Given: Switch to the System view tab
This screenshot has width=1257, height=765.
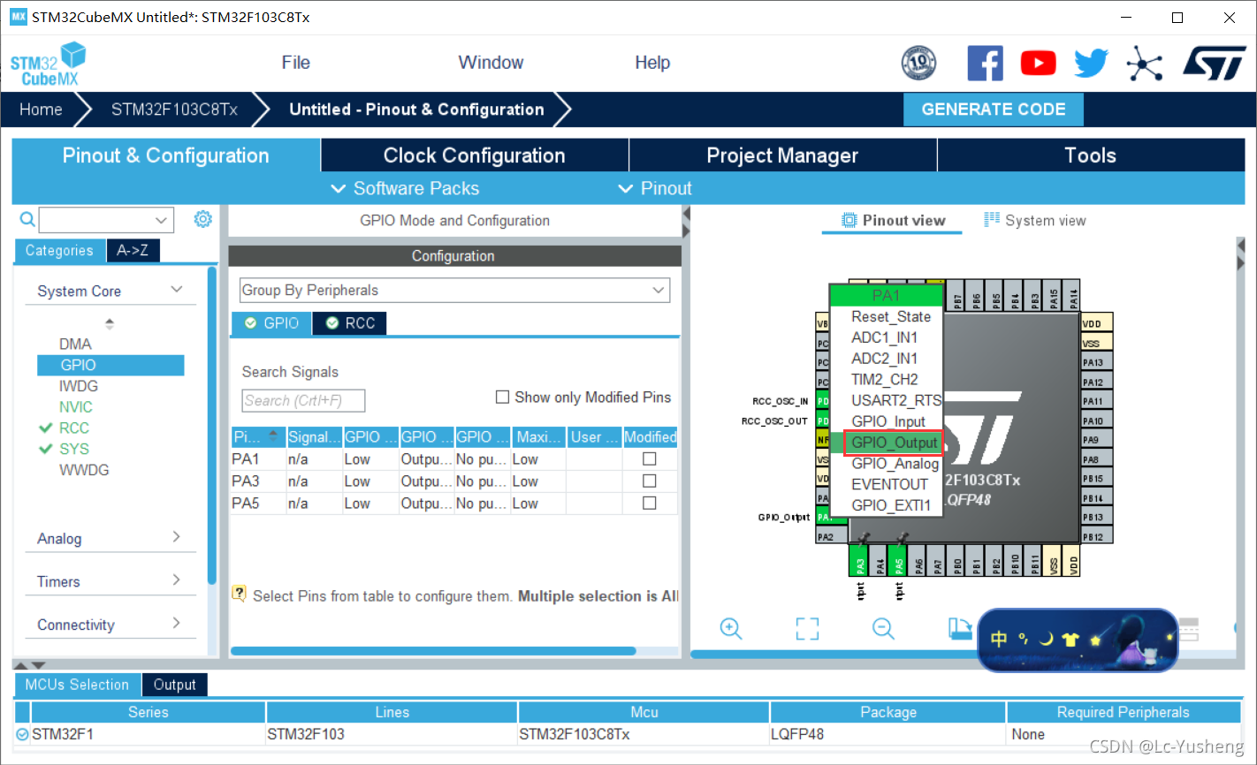Looking at the screenshot, I should point(1035,220).
